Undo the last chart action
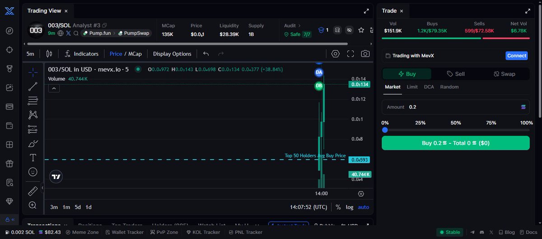 (x=206, y=54)
